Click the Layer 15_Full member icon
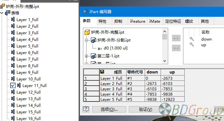This screenshot has height=121, width=224. [x=13, y=112]
